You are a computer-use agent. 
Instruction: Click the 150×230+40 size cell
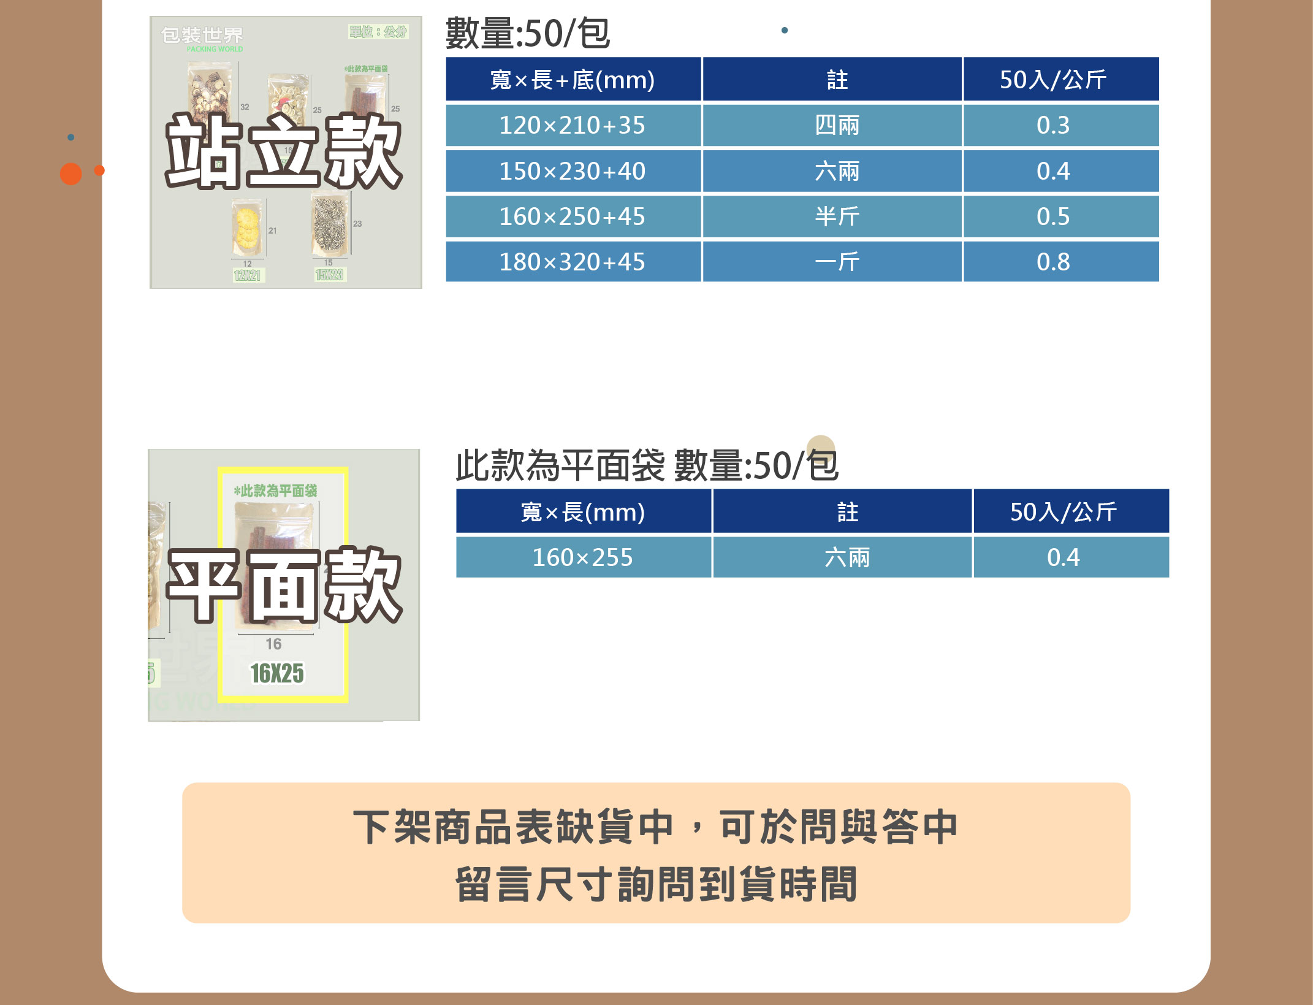coord(573,171)
